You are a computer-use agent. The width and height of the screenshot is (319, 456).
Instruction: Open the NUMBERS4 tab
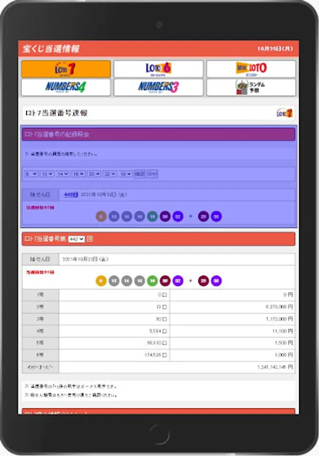pyautogui.click(x=66, y=87)
